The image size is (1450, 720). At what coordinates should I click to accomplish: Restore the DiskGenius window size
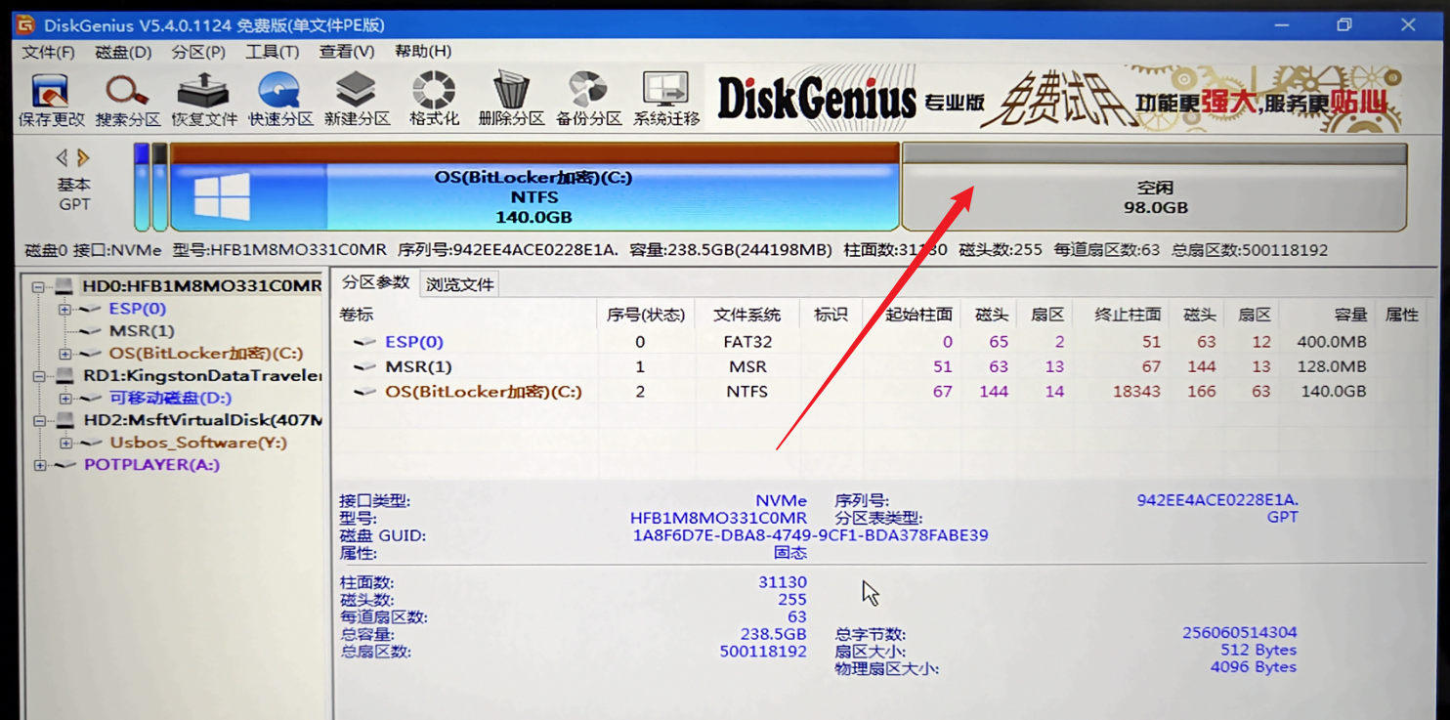pos(1344,24)
